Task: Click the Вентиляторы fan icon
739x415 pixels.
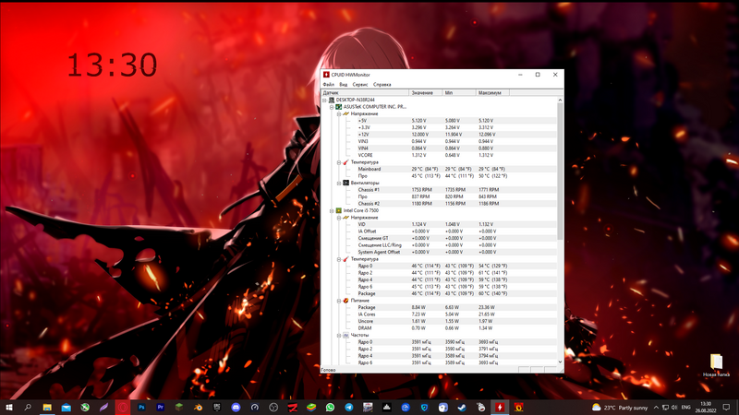Action: tap(346, 183)
